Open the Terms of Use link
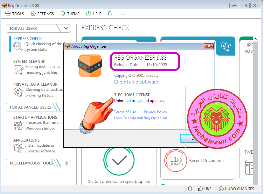264x194 pixels. (125, 112)
